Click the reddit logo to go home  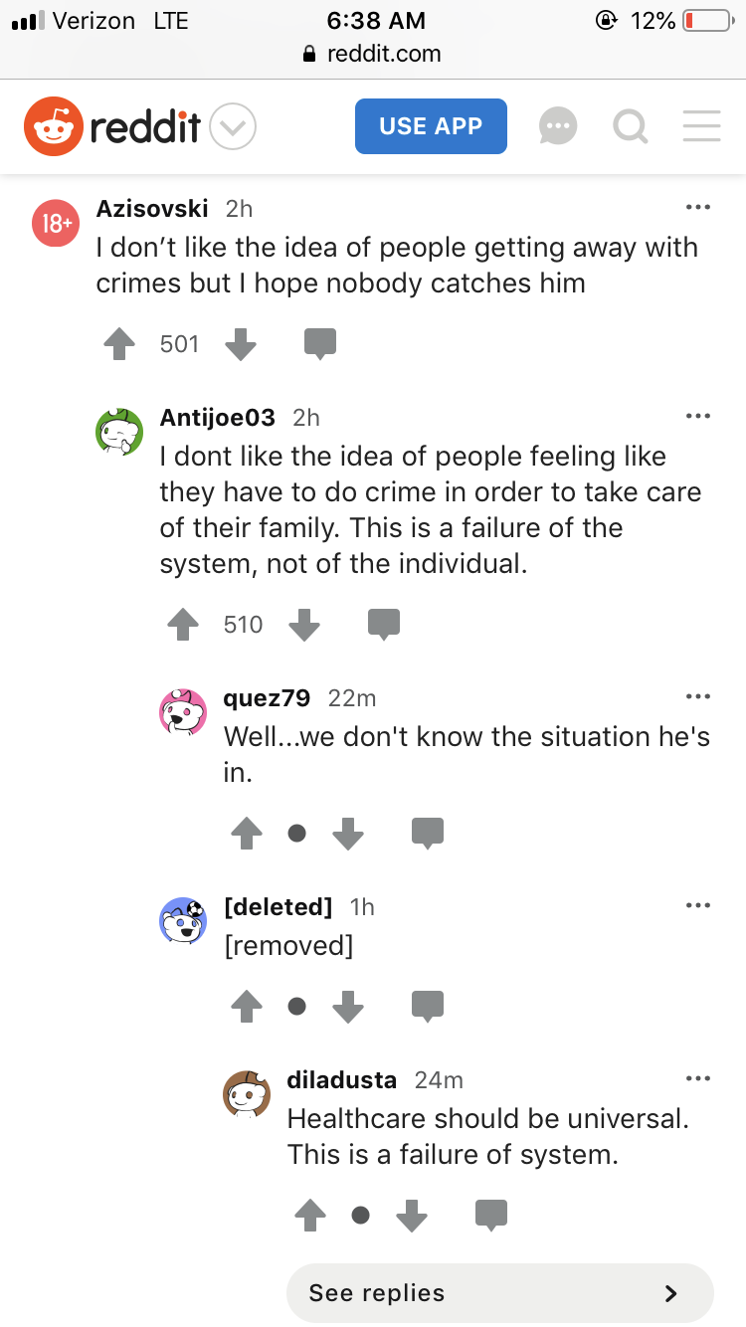(x=112, y=126)
